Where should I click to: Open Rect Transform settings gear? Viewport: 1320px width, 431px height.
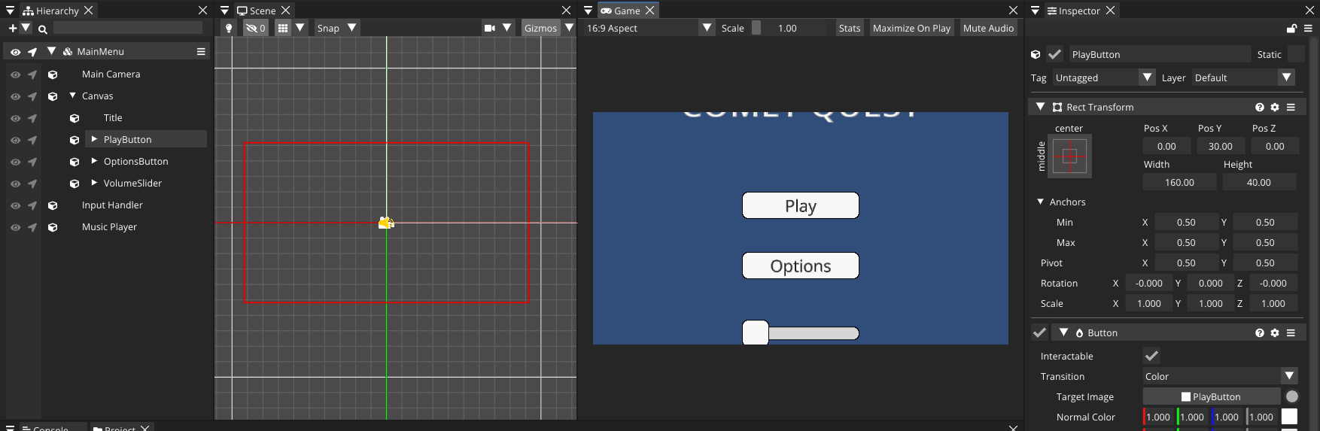(1275, 107)
